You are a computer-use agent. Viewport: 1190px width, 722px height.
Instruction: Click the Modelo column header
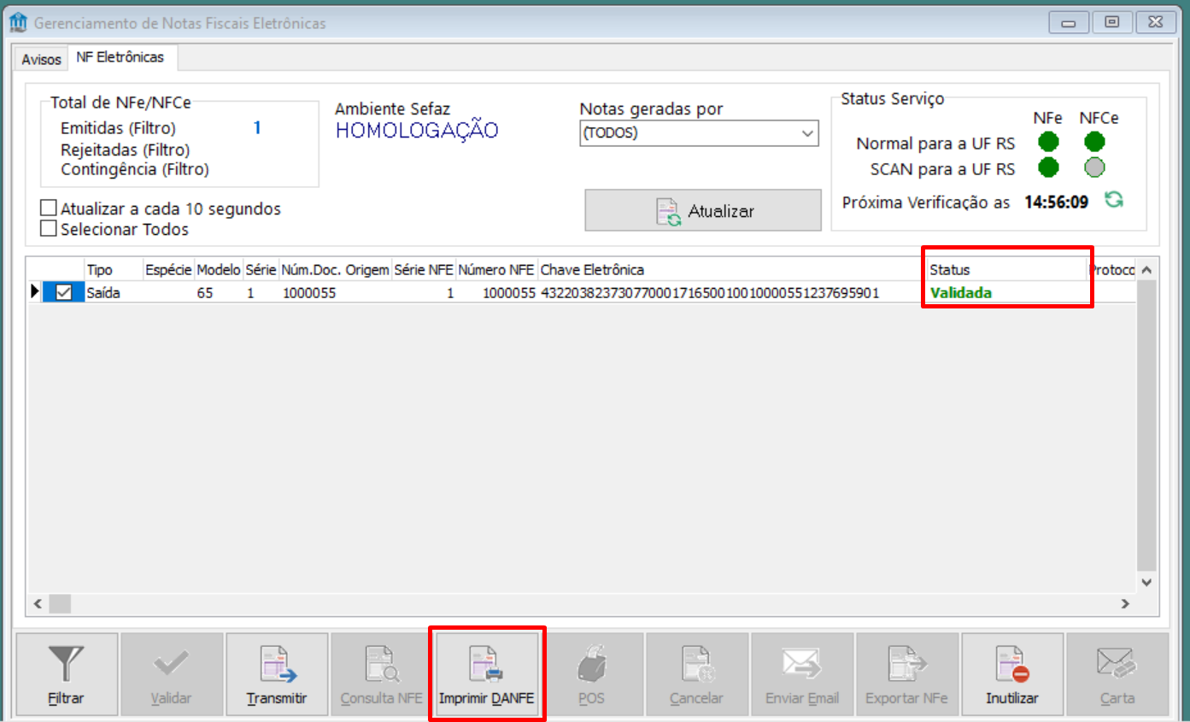tap(219, 270)
